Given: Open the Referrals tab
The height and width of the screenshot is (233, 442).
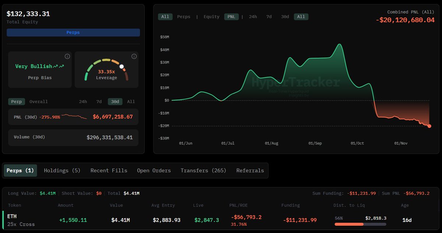Looking at the screenshot, I should 250,171.
